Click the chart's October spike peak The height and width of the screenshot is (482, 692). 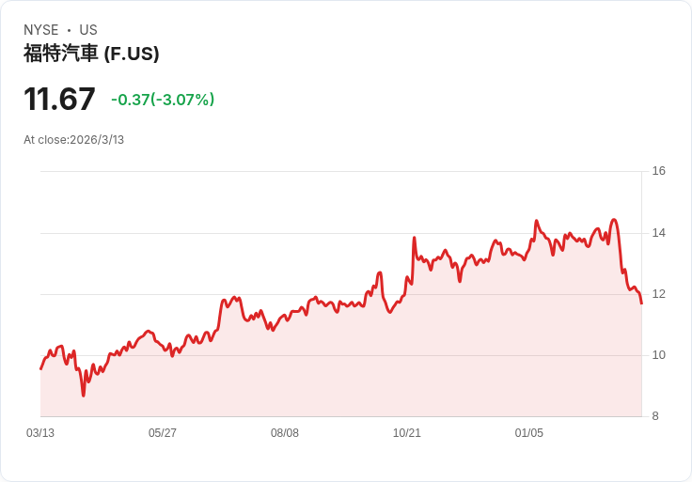(414, 238)
